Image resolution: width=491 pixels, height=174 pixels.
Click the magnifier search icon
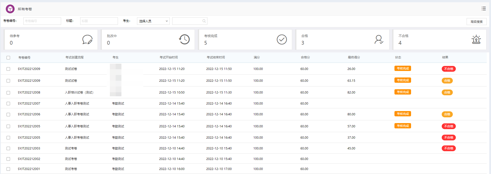pyautogui.click(x=204, y=21)
